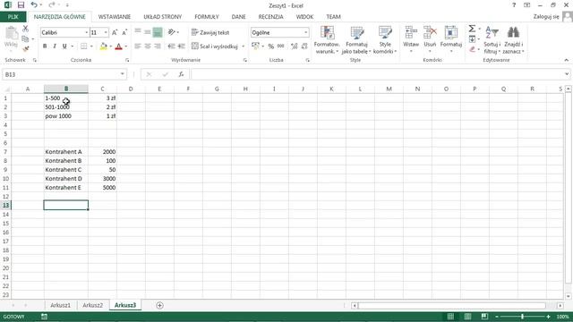The width and height of the screenshot is (573, 322).
Task: Toggle top vertical alignment
Action: click(137, 32)
